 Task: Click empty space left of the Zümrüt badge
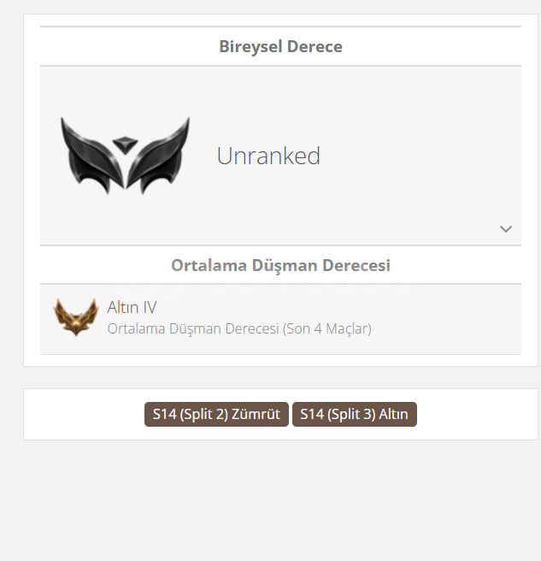(84, 414)
